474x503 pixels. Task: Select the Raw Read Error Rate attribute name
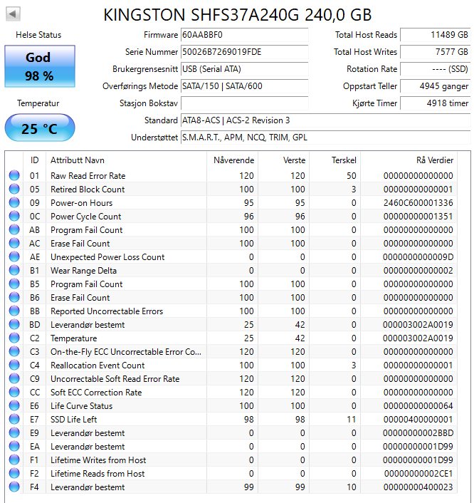pos(88,176)
